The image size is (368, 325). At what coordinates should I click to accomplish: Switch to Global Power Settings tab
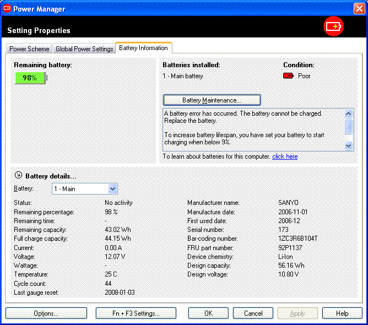(x=84, y=49)
